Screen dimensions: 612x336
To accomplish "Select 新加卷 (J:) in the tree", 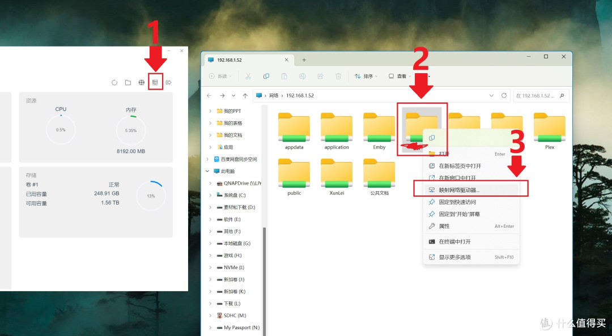I will coord(231,280).
